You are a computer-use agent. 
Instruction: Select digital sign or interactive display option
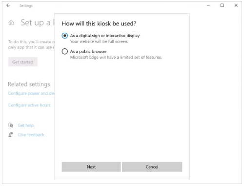pyautogui.click(x=65, y=36)
